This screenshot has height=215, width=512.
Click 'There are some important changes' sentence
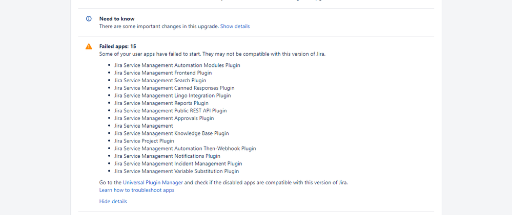coord(159,27)
